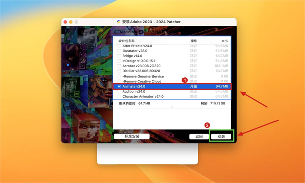Check the Illustrator v28.0 checkbox
Viewport: 305px width, 183px height.
pos(119,51)
